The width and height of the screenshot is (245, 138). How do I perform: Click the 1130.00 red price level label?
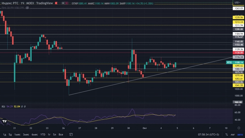pyautogui.click(x=239, y=52)
